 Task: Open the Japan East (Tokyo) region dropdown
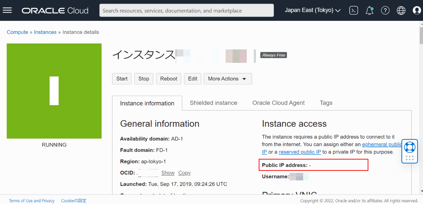(x=312, y=10)
